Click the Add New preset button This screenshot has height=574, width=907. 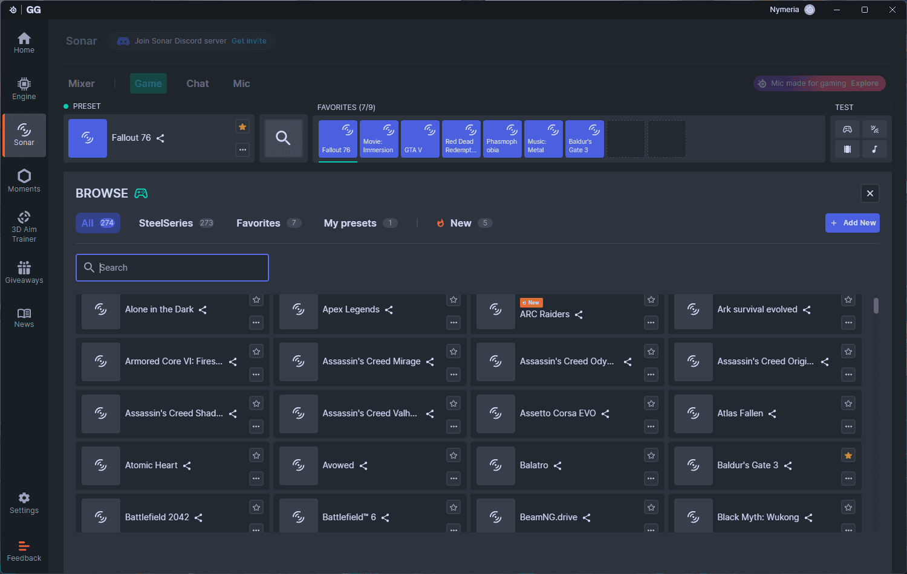point(852,223)
